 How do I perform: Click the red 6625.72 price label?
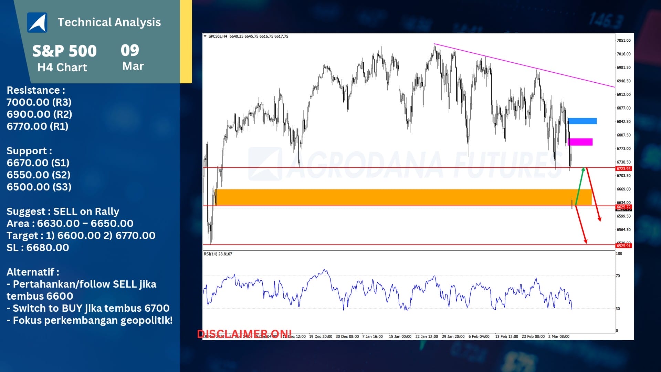(623, 207)
